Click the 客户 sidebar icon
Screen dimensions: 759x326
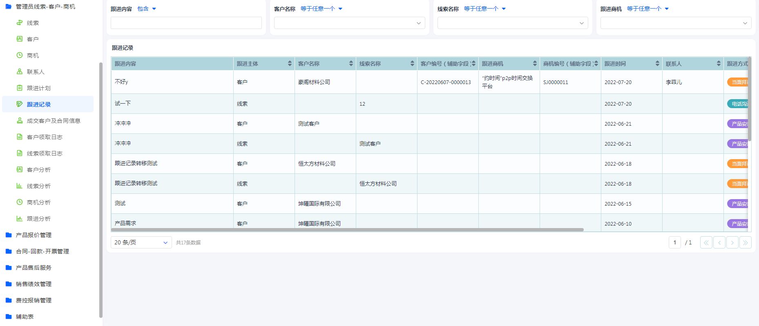point(19,39)
